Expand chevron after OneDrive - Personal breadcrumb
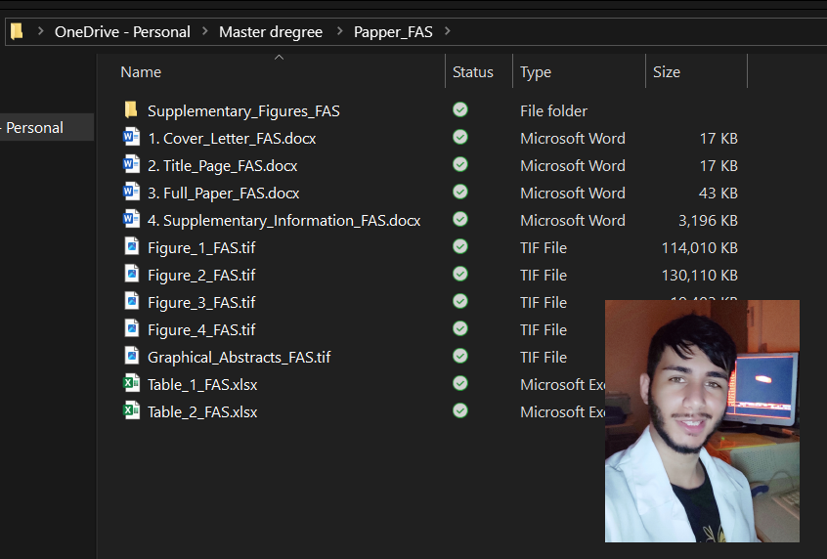 (x=205, y=31)
